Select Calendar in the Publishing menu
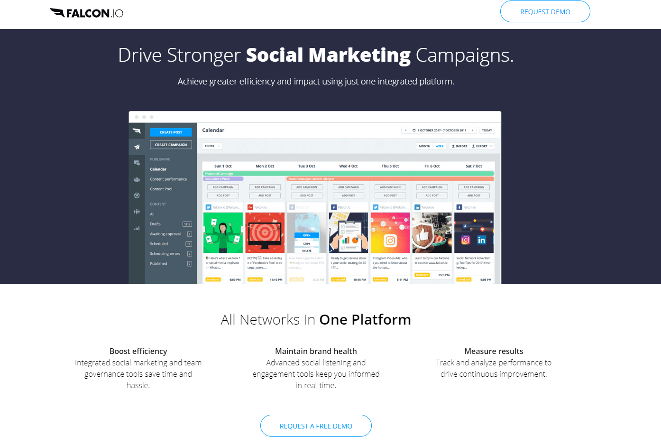Screen dimensions: 661x447 [158, 169]
